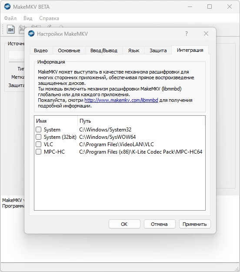Select path C:\Windows/SysWOW64
Viewport: 240px width, 272px height.
[107, 137]
